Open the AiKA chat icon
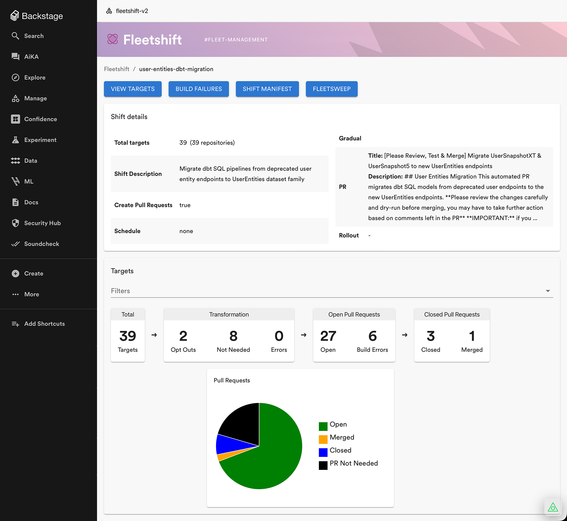Screen dimensions: 567x521 click(x=16, y=56)
